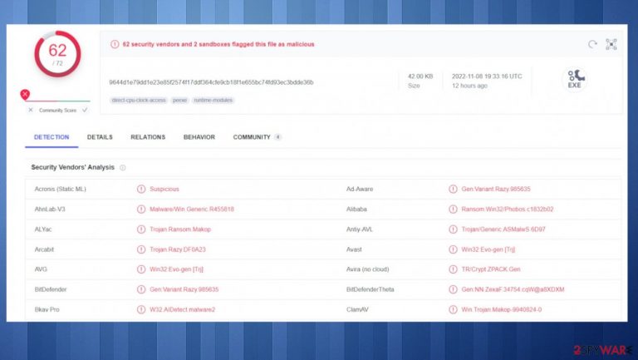Click the warning icon for Avast result
Image resolution: width=638 pixels, height=360 pixels.
(453, 249)
